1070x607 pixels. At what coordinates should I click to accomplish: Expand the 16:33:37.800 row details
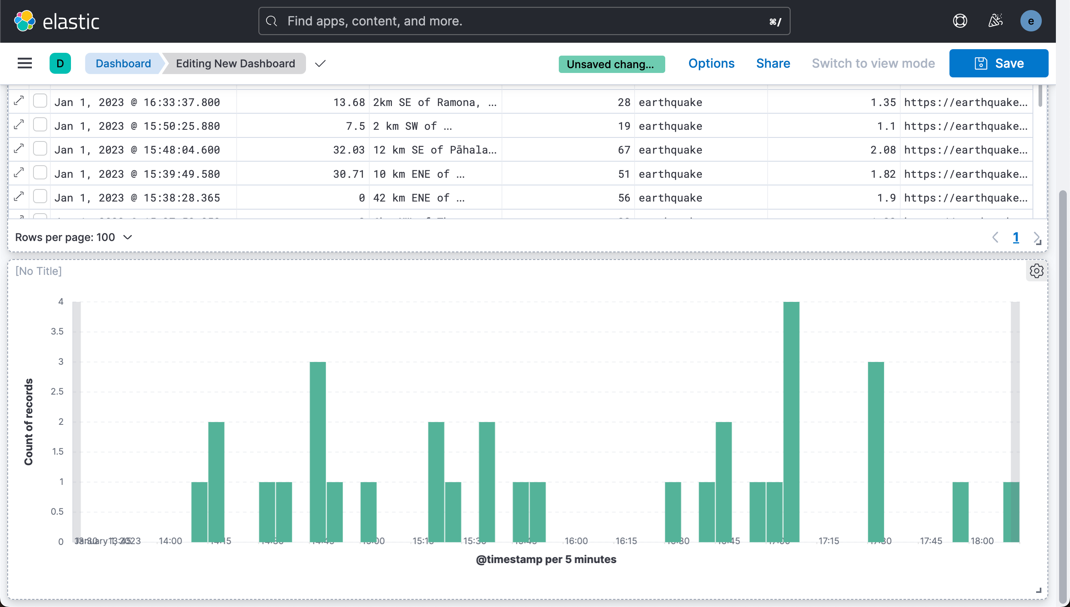click(19, 101)
